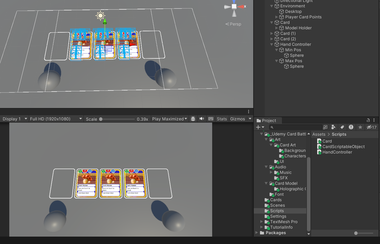Toggle the Stats overlay button
Viewport: 380px width, 244px height.
point(222,119)
